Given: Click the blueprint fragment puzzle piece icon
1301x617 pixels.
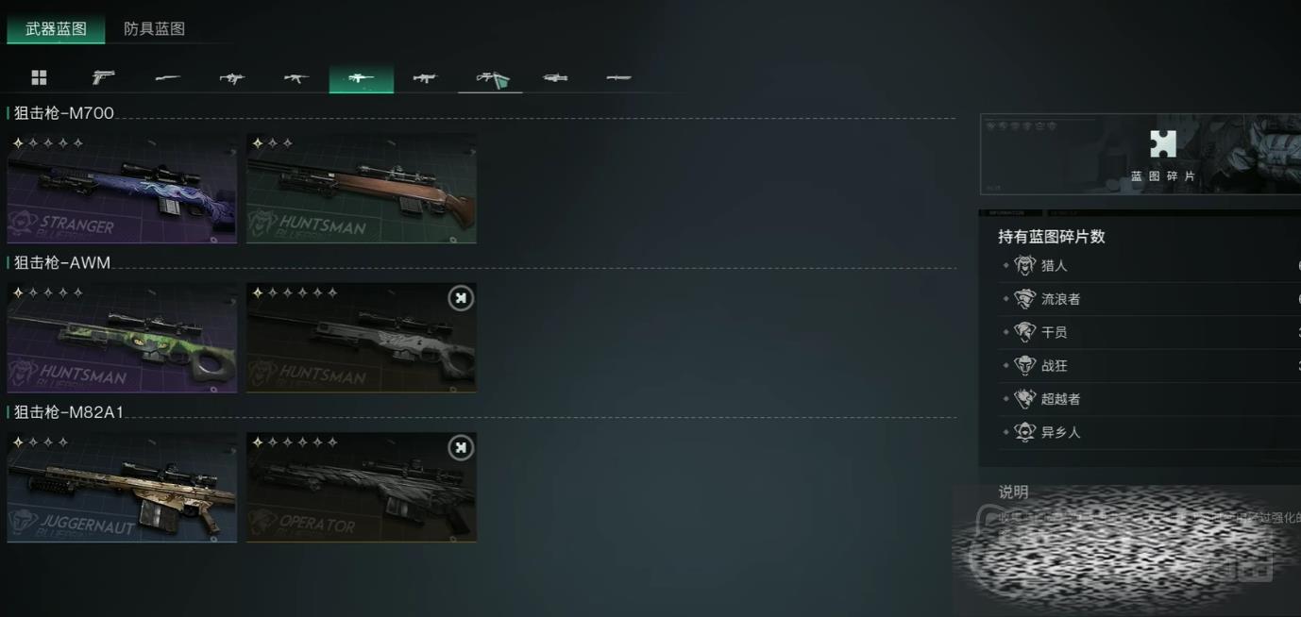Looking at the screenshot, I should 1163,144.
